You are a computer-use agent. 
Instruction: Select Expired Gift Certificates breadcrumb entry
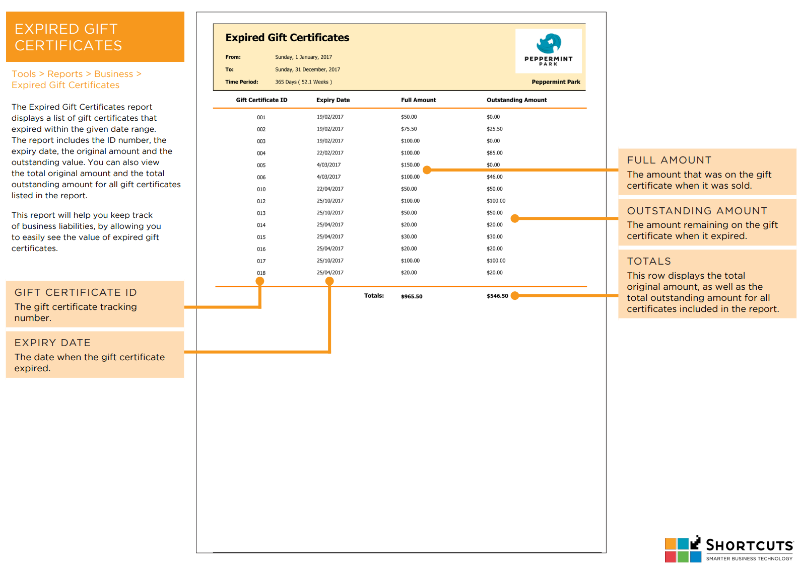(x=65, y=85)
